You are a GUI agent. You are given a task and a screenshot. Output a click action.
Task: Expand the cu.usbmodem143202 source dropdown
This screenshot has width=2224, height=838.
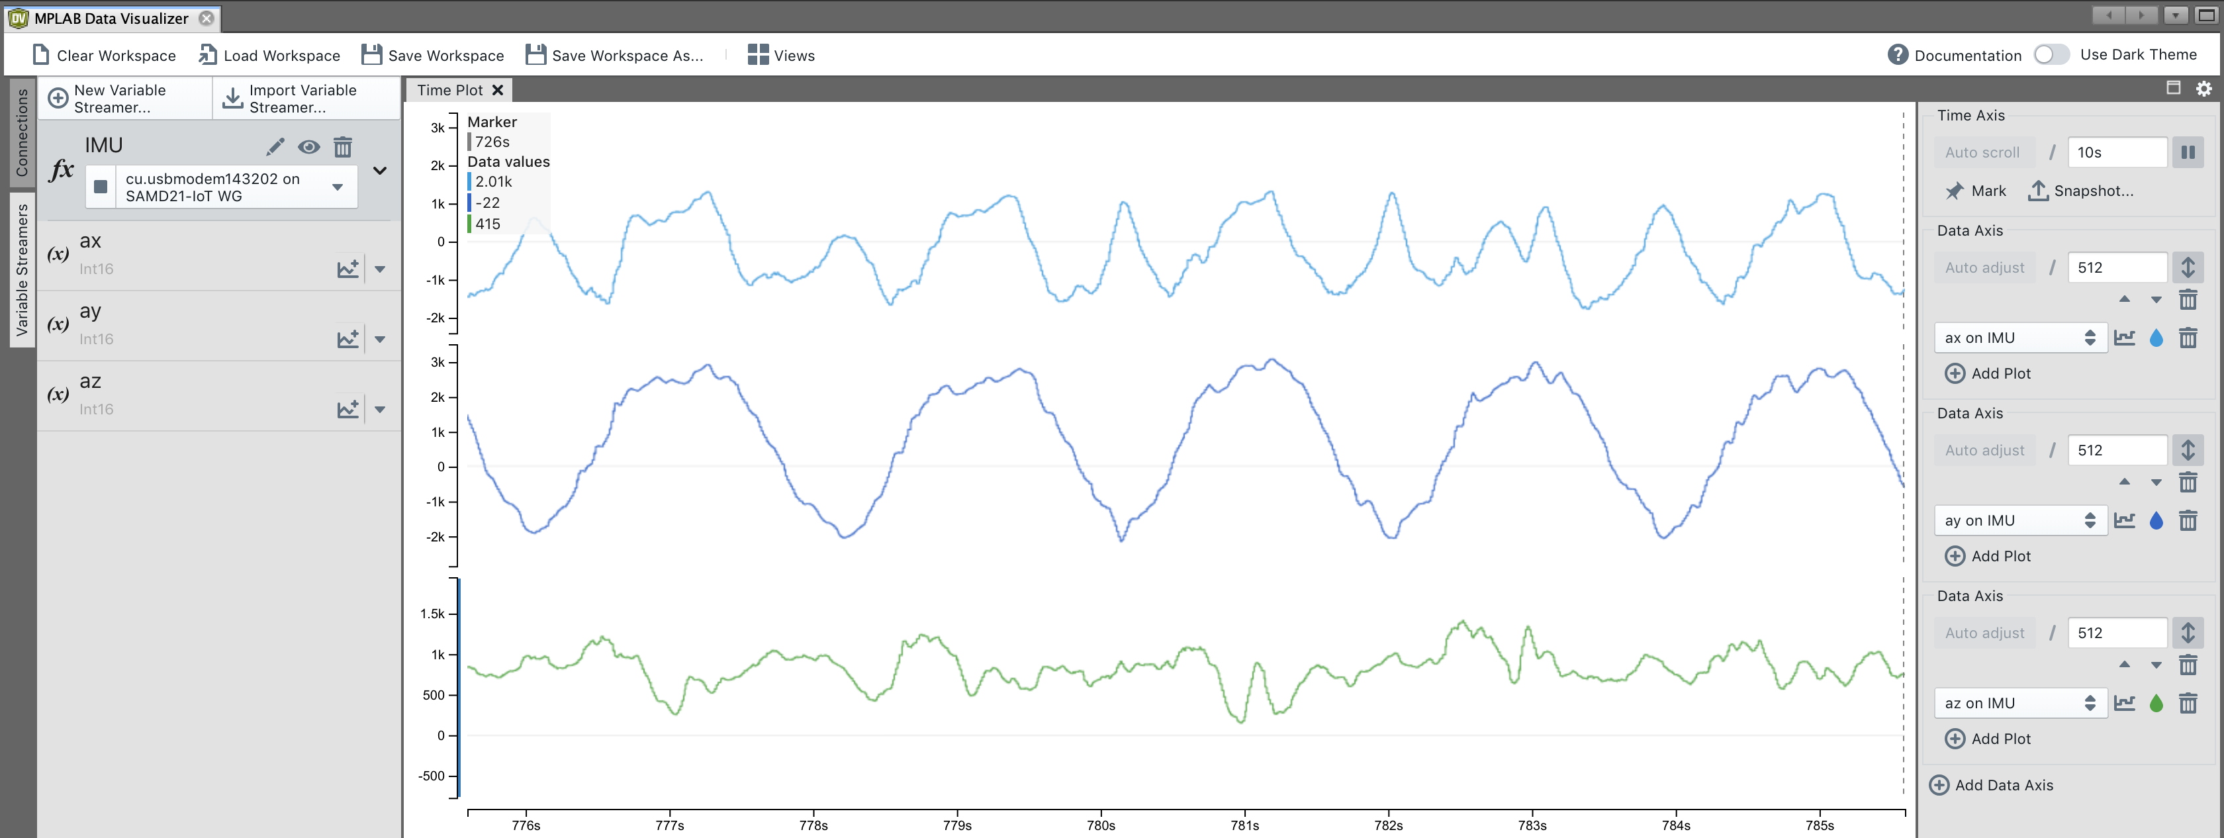click(x=338, y=187)
